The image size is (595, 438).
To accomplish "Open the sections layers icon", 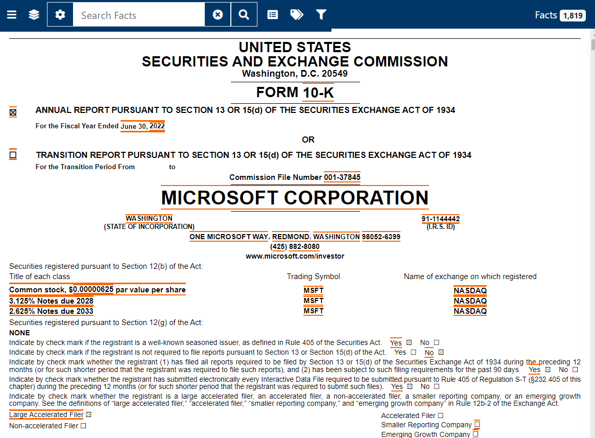I will (34, 15).
